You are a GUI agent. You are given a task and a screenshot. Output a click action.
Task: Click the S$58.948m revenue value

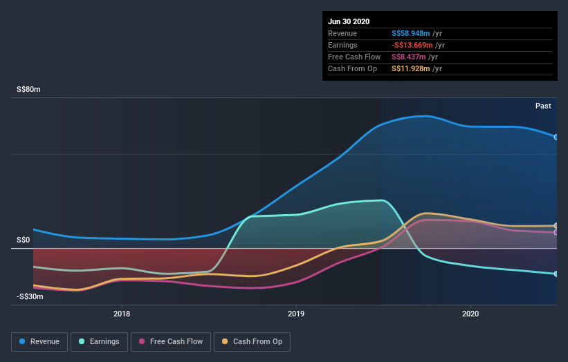coord(410,33)
